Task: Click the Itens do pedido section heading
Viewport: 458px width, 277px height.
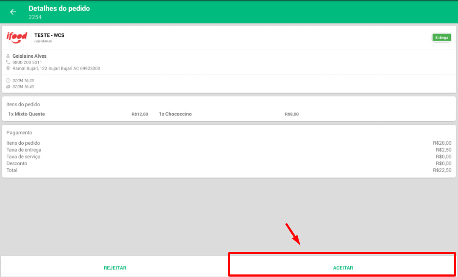Action: pyautogui.click(x=23, y=104)
